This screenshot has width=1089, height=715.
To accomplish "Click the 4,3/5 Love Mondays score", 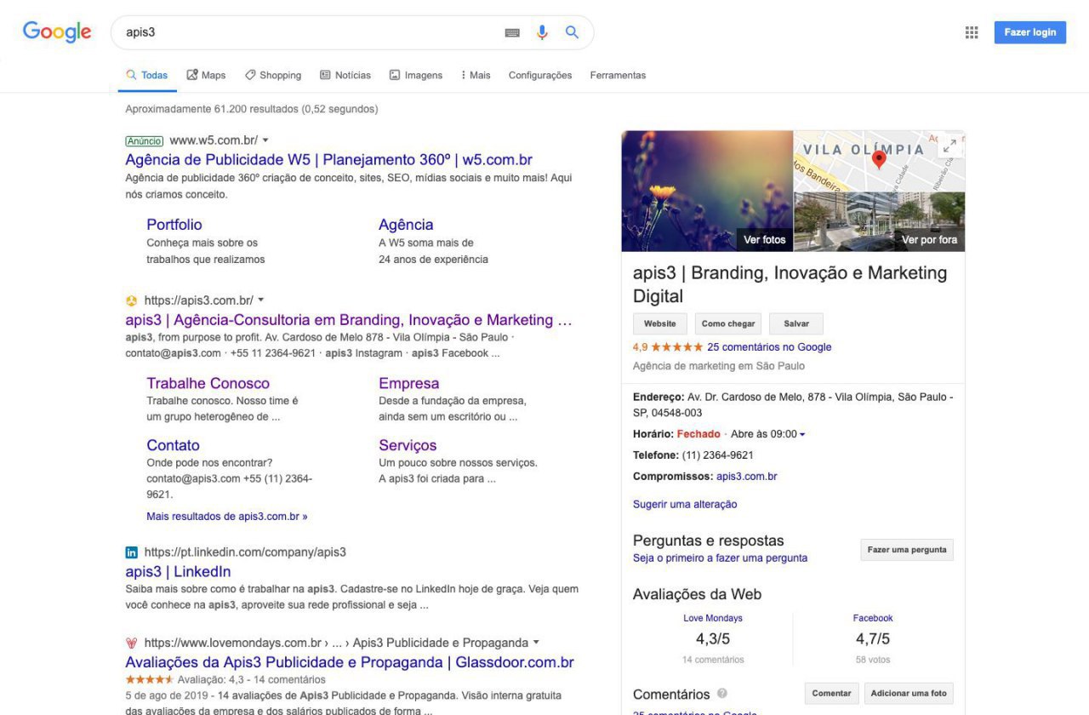I will (713, 639).
